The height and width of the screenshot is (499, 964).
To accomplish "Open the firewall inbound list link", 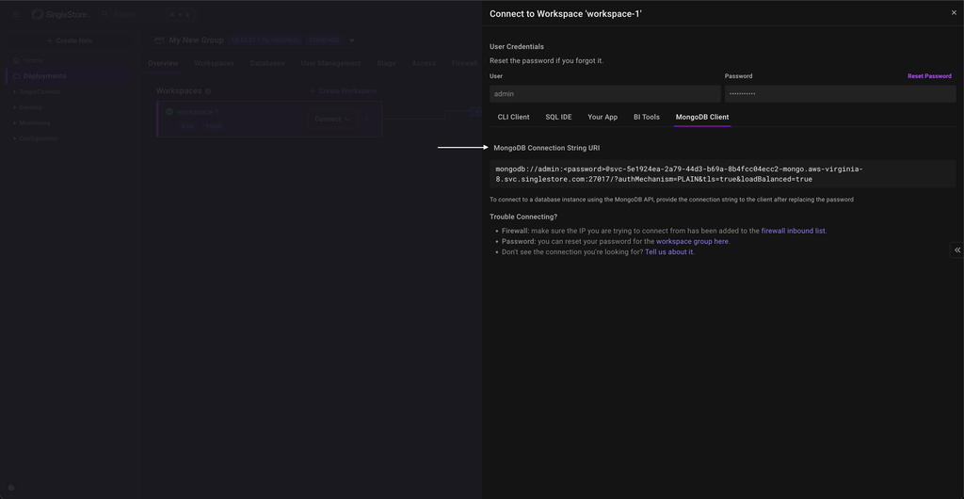I will pyautogui.click(x=793, y=231).
